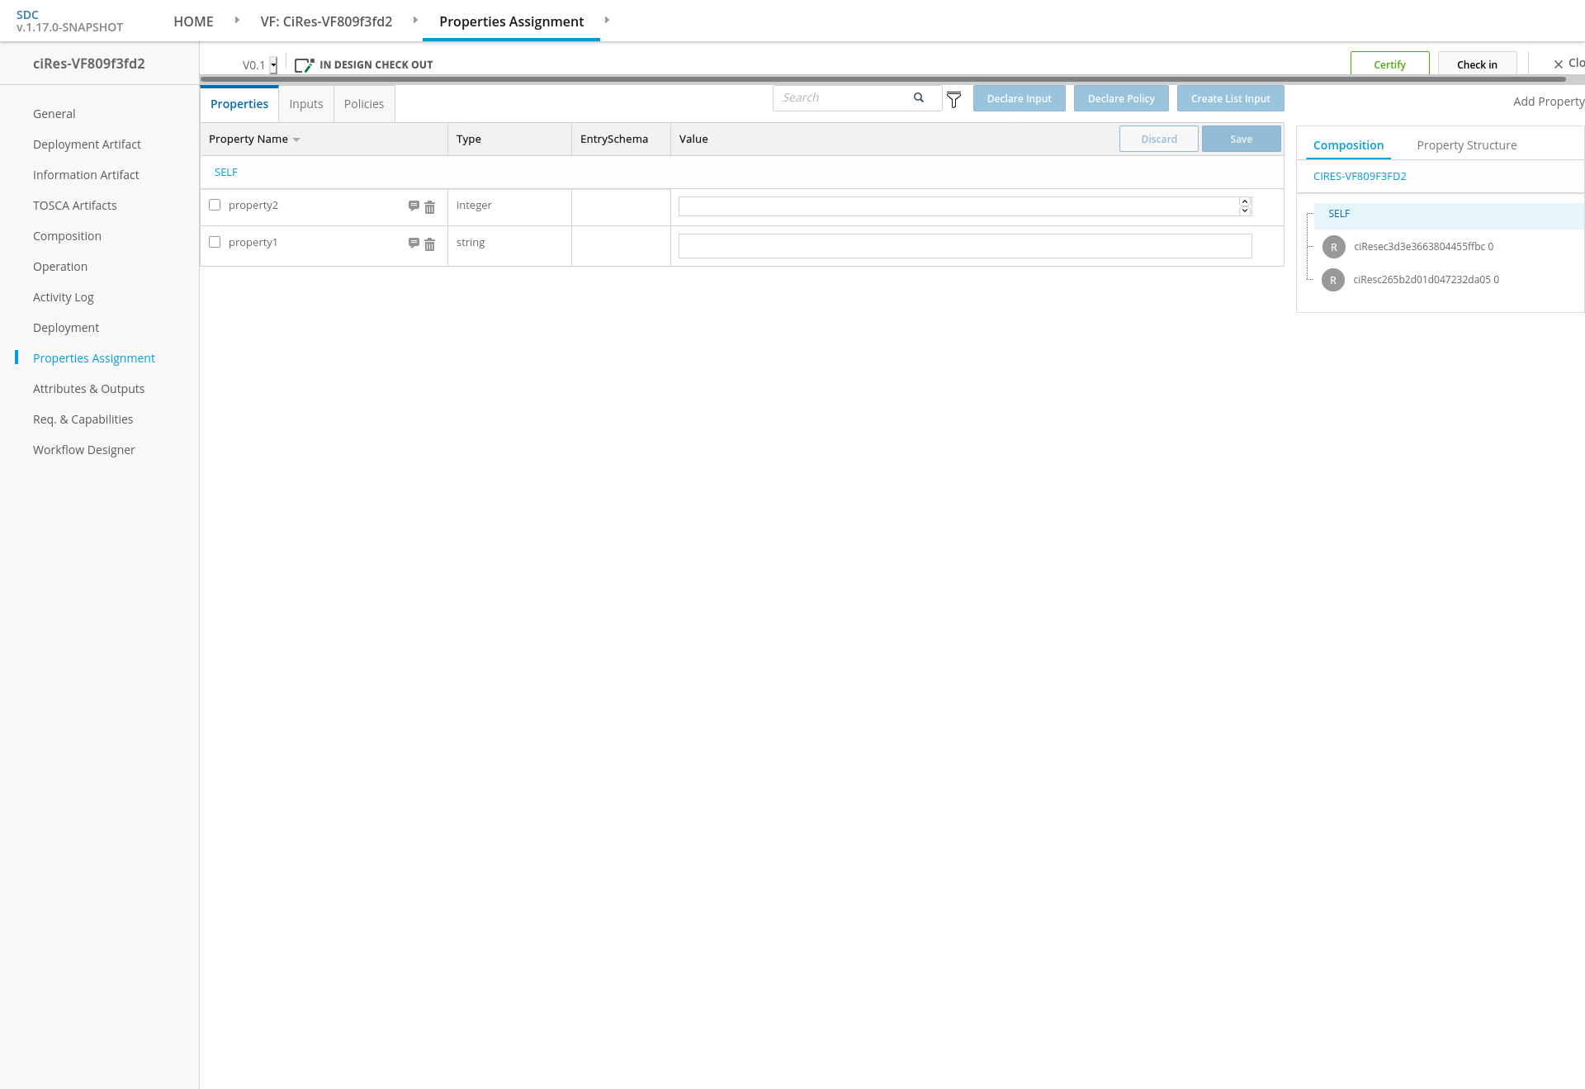
Task: Open Information Artifact in the sidebar
Action: point(86,175)
